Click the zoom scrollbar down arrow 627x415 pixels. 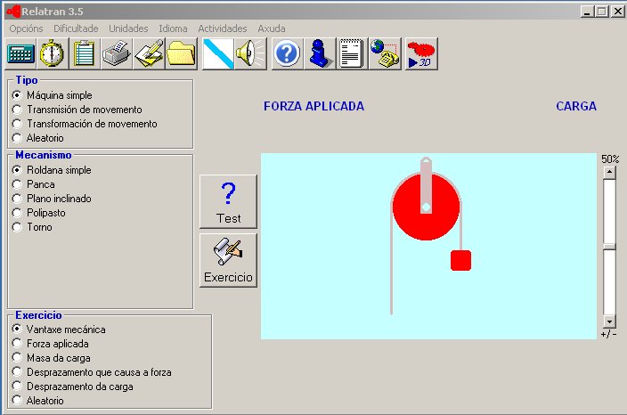tap(609, 321)
